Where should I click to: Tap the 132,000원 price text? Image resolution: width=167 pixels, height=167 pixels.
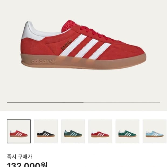27,165
